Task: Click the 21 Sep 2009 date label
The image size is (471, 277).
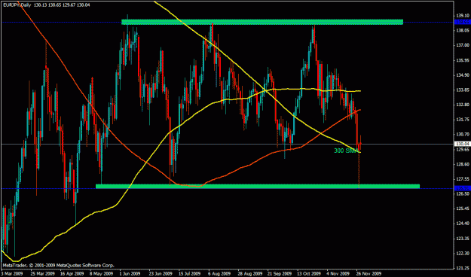Action: coord(280,274)
